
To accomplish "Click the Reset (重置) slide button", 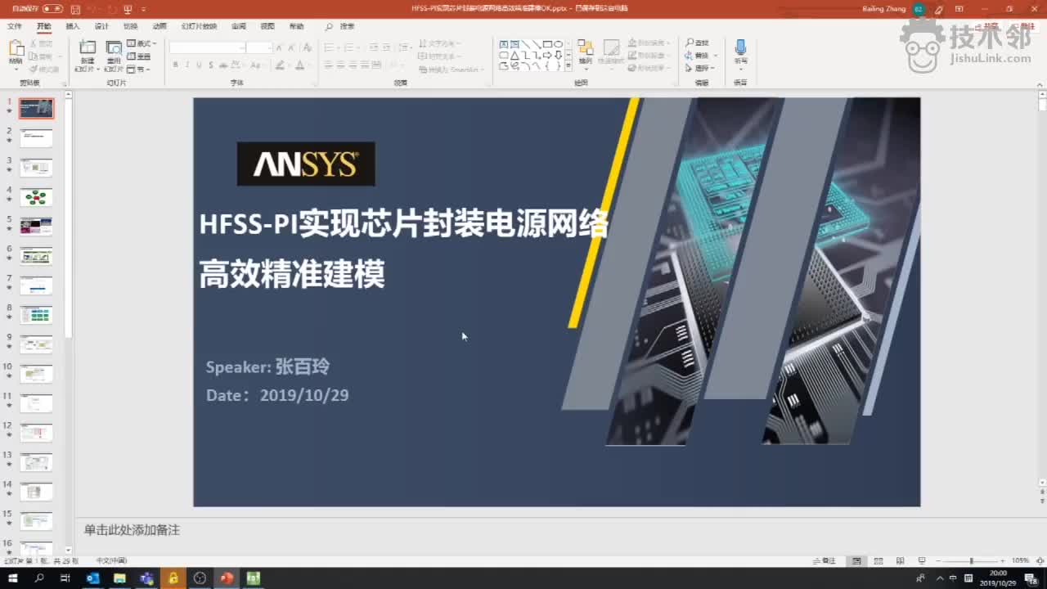I will pos(139,56).
